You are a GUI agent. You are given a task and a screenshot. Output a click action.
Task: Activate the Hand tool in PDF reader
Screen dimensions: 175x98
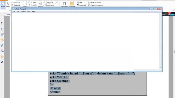[3, 5]
